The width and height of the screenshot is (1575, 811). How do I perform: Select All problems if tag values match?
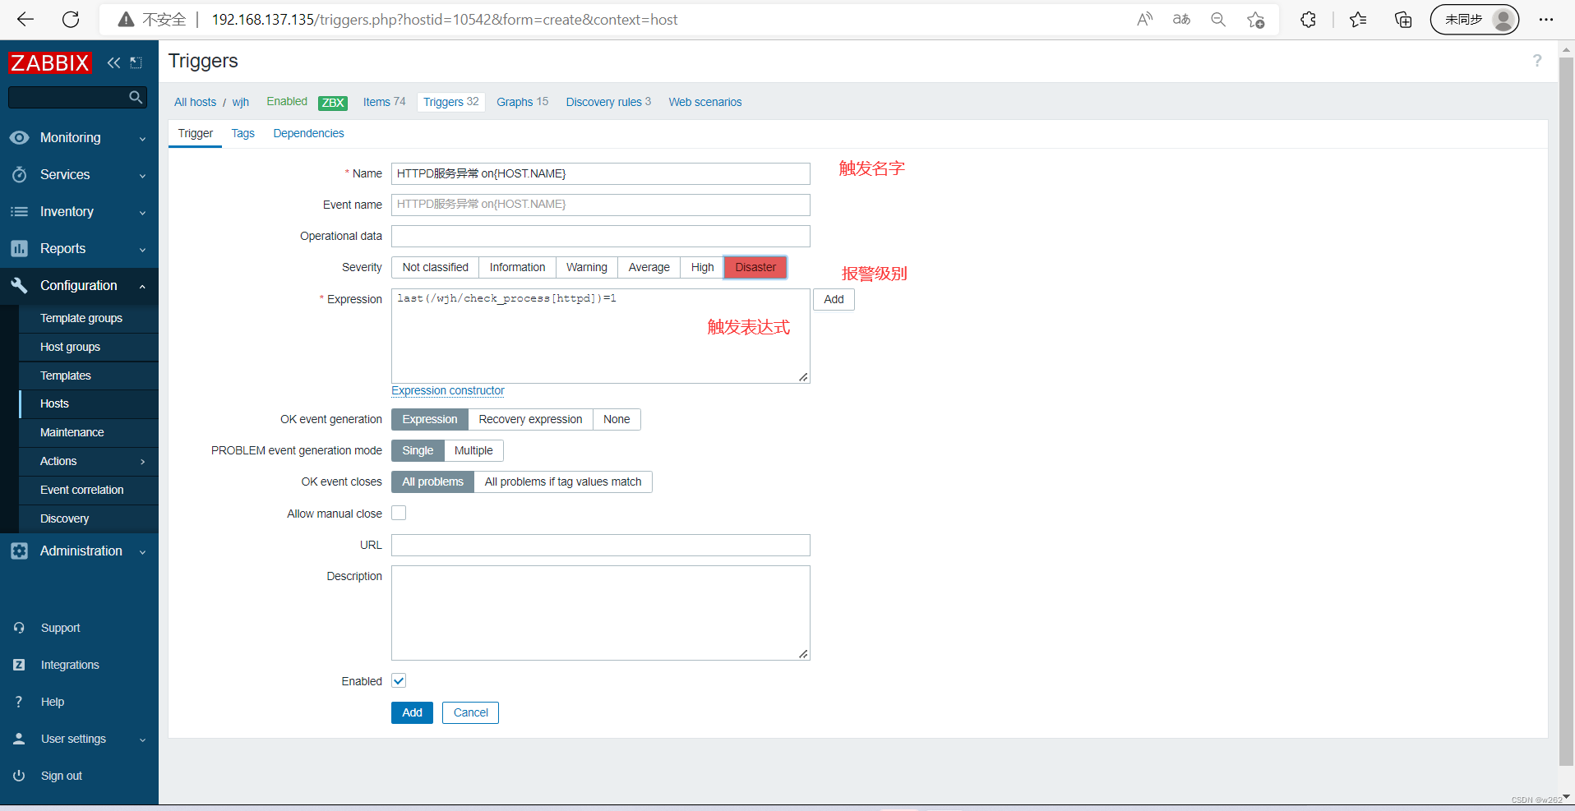tap(563, 482)
